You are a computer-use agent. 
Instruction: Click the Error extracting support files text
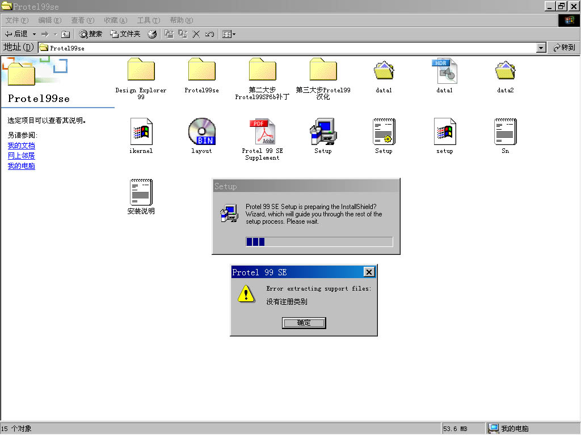pos(319,288)
